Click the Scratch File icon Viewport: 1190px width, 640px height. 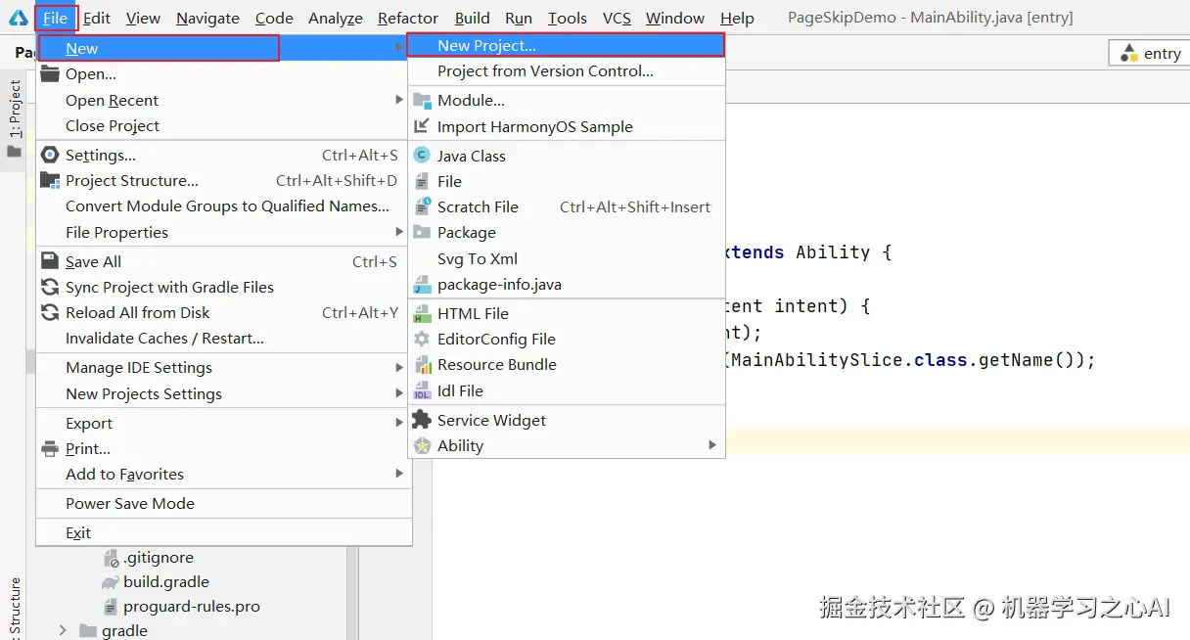422,206
